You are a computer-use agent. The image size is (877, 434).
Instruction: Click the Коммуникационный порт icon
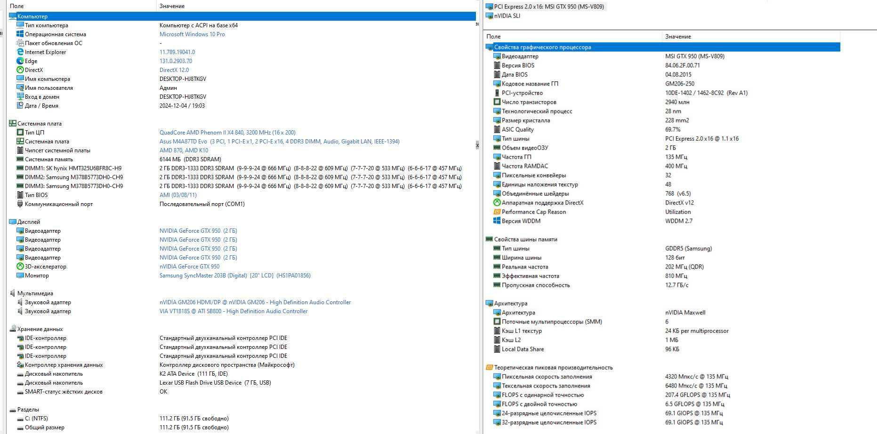tap(20, 204)
